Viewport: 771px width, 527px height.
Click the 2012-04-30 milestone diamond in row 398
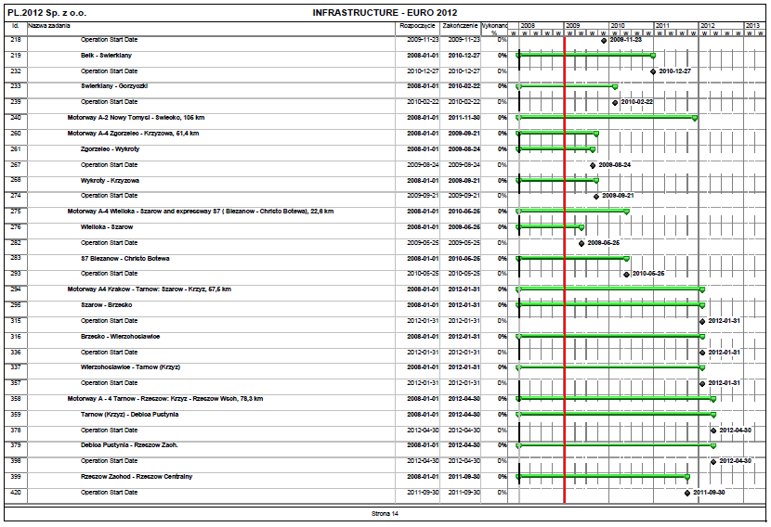(x=713, y=462)
